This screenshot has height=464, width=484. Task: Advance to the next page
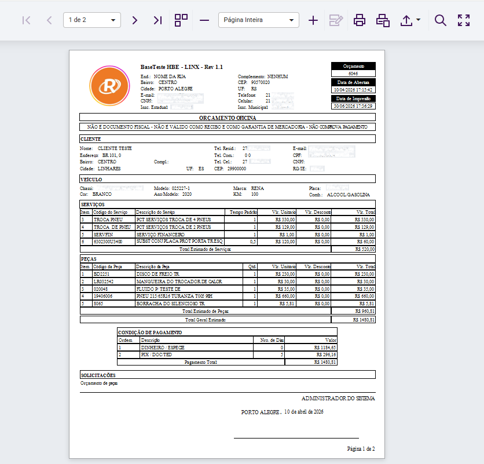click(x=134, y=20)
